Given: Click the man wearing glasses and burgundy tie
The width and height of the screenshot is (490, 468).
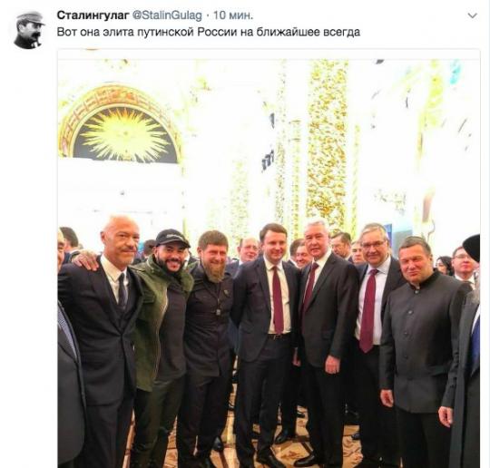Looking at the screenshot, I should coord(372,328).
